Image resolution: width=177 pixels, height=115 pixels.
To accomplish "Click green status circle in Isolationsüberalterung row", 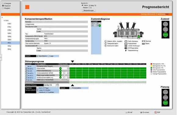I will click(x=60, y=77).
